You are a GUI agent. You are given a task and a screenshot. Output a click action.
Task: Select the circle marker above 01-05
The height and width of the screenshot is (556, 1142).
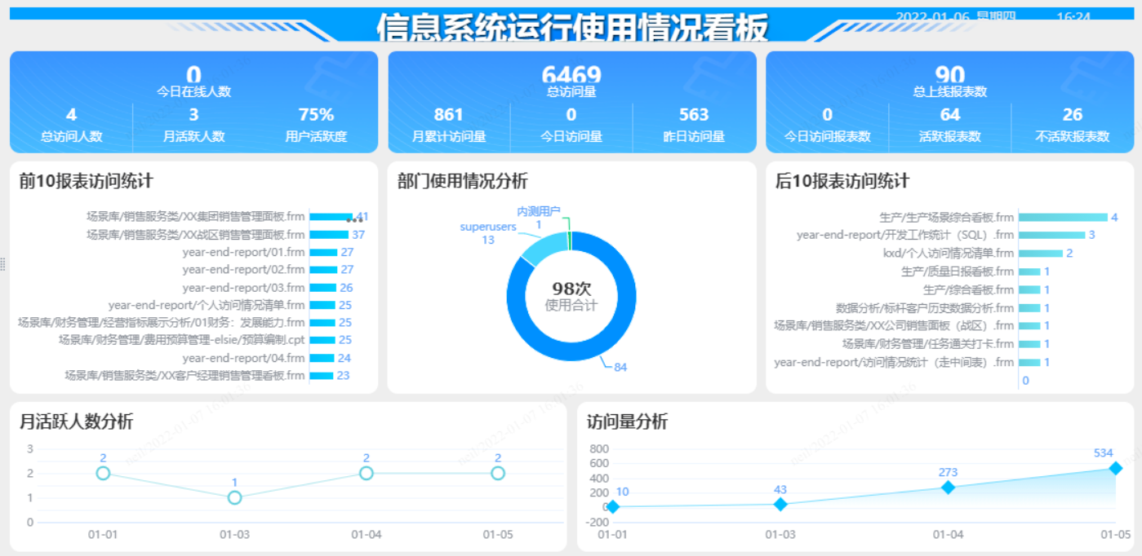[497, 472]
